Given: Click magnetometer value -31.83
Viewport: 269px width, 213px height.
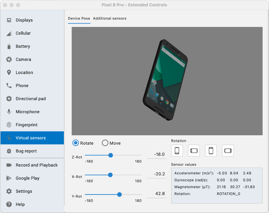Looking at the screenshot, I should click(249, 187).
